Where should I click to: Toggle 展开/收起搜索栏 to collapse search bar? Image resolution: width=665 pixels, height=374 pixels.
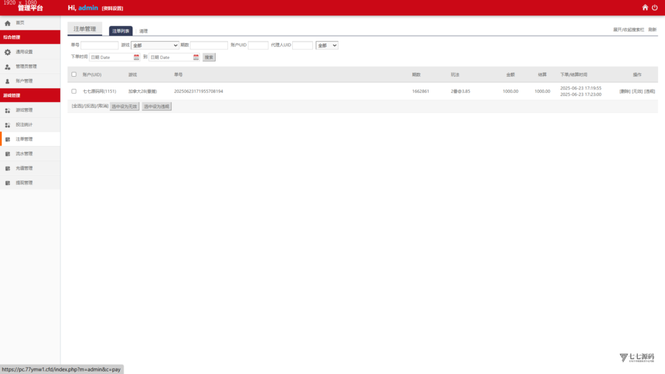click(628, 30)
